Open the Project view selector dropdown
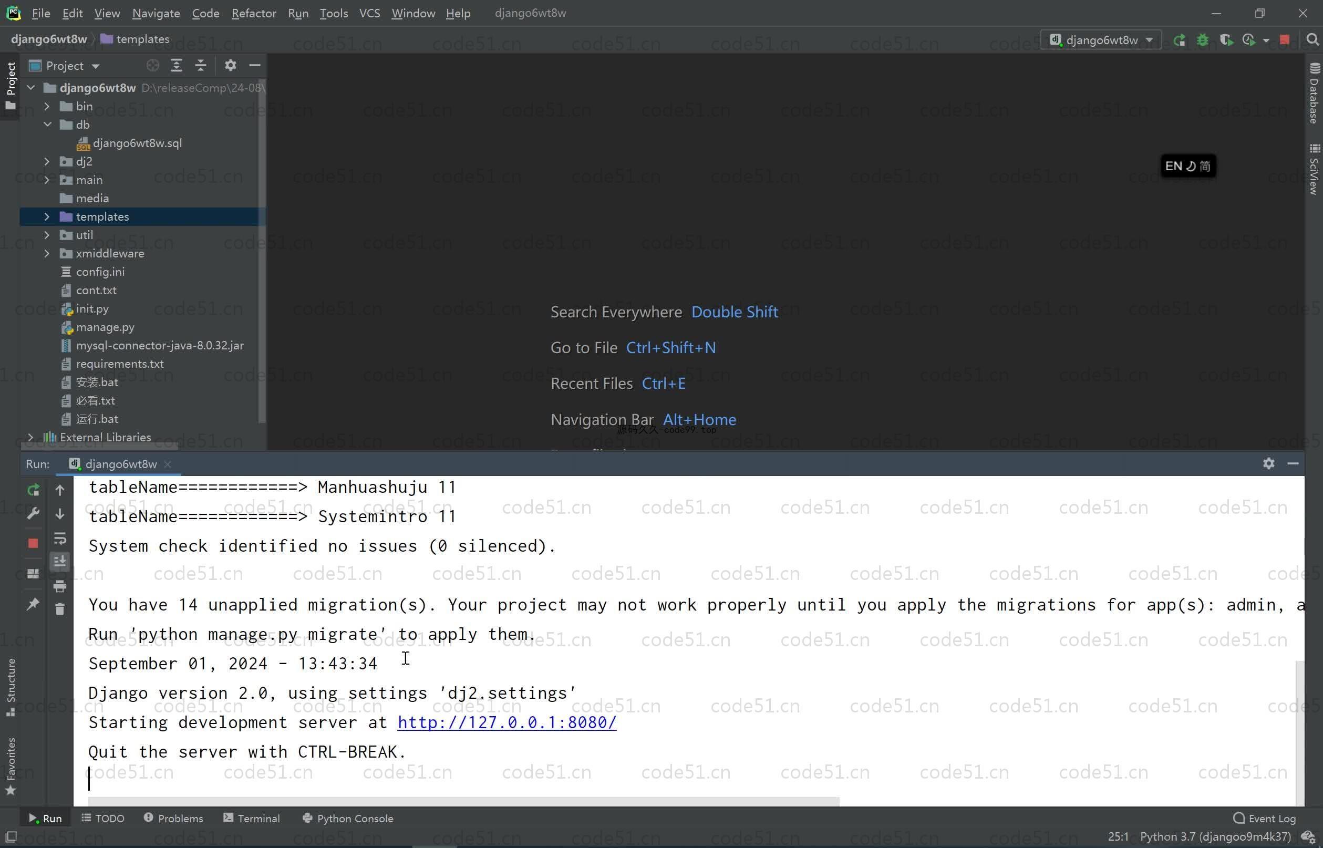The width and height of the screenshot is (1323, 848). point(65,66)
